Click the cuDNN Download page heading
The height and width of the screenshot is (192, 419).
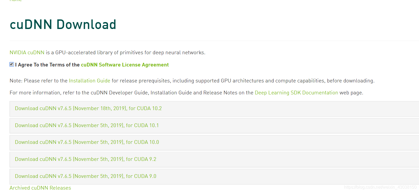coord(63,24)
